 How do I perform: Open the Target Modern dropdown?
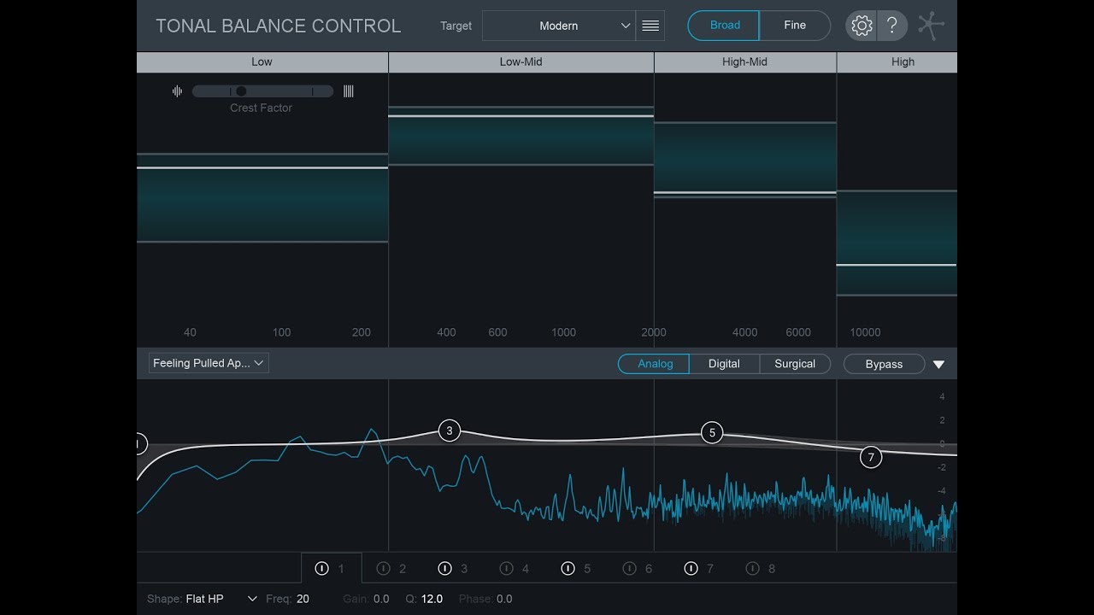coord(559,26)
